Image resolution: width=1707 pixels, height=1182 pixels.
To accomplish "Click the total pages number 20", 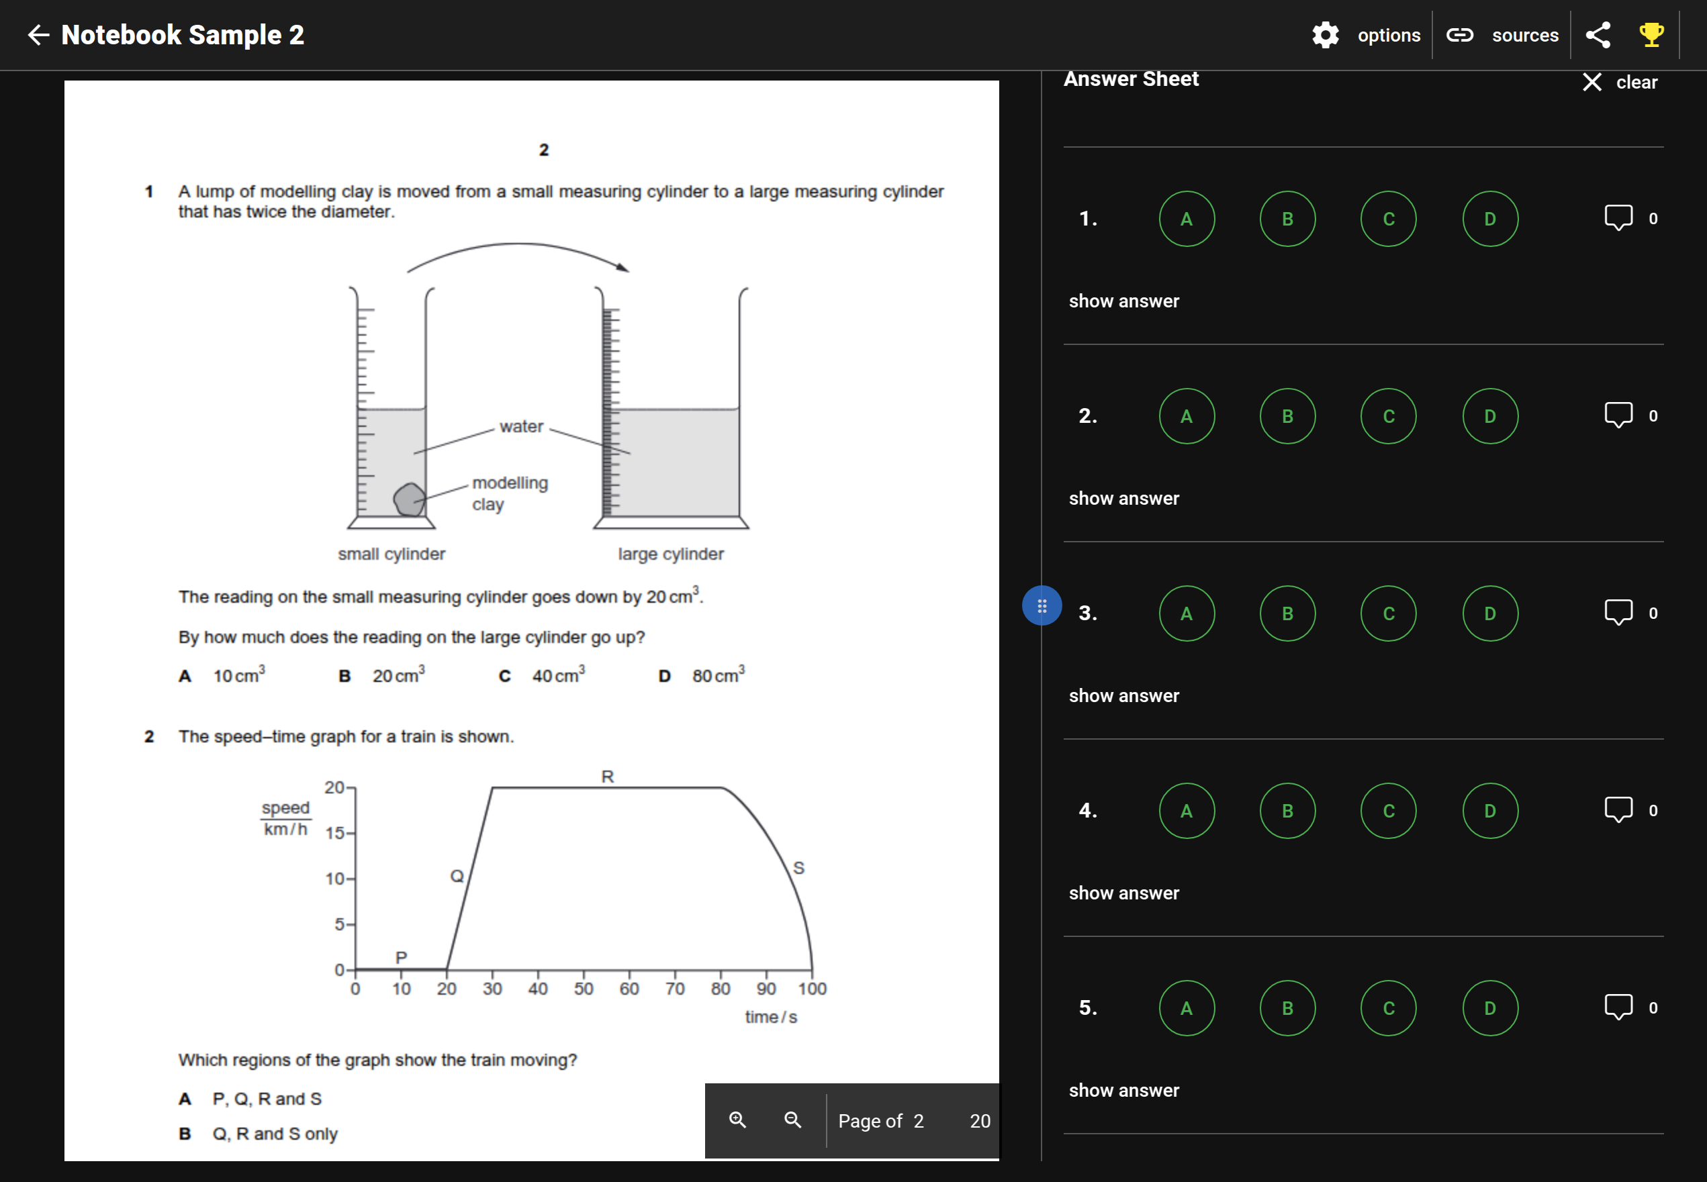I will click(980, 1120).
